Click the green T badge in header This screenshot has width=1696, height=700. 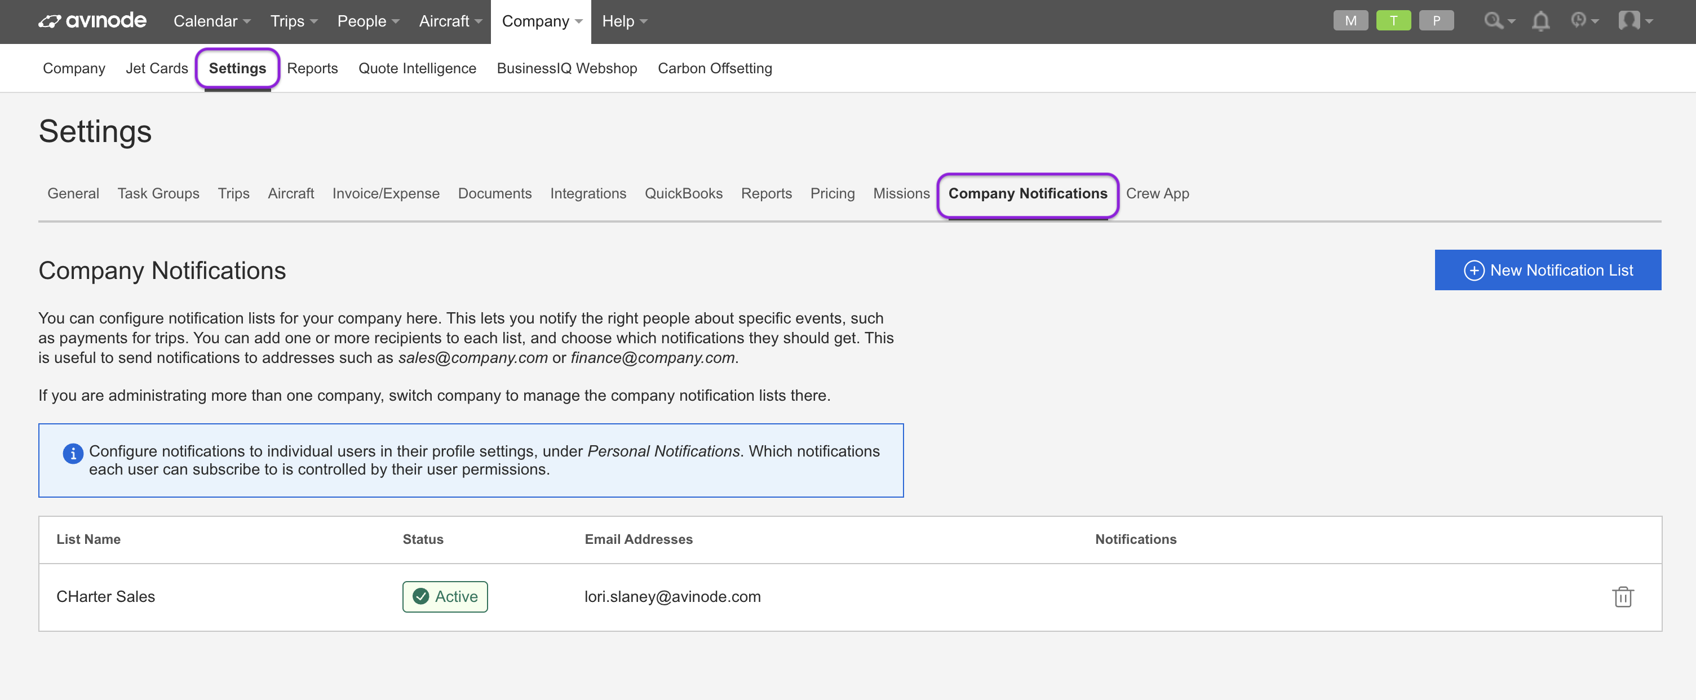(x=1393, y=20)
